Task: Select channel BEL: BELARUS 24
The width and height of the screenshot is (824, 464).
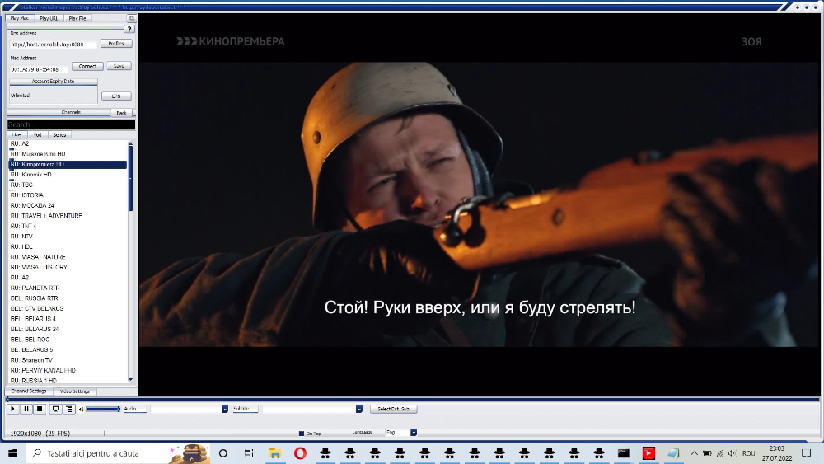Action: click(x=68, y=329)
